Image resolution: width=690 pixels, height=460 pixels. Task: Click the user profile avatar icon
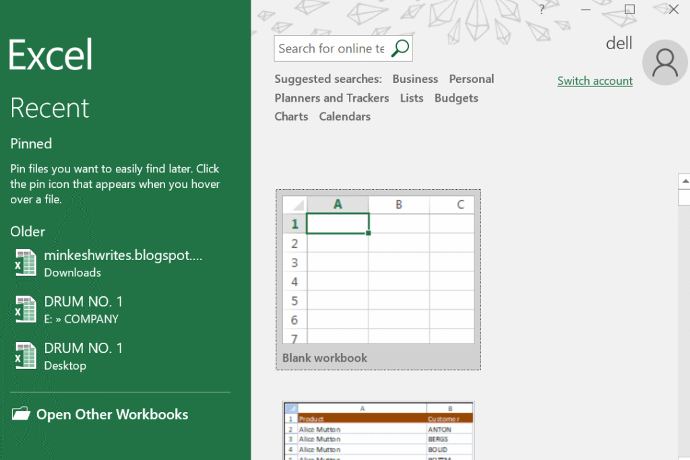665,62
